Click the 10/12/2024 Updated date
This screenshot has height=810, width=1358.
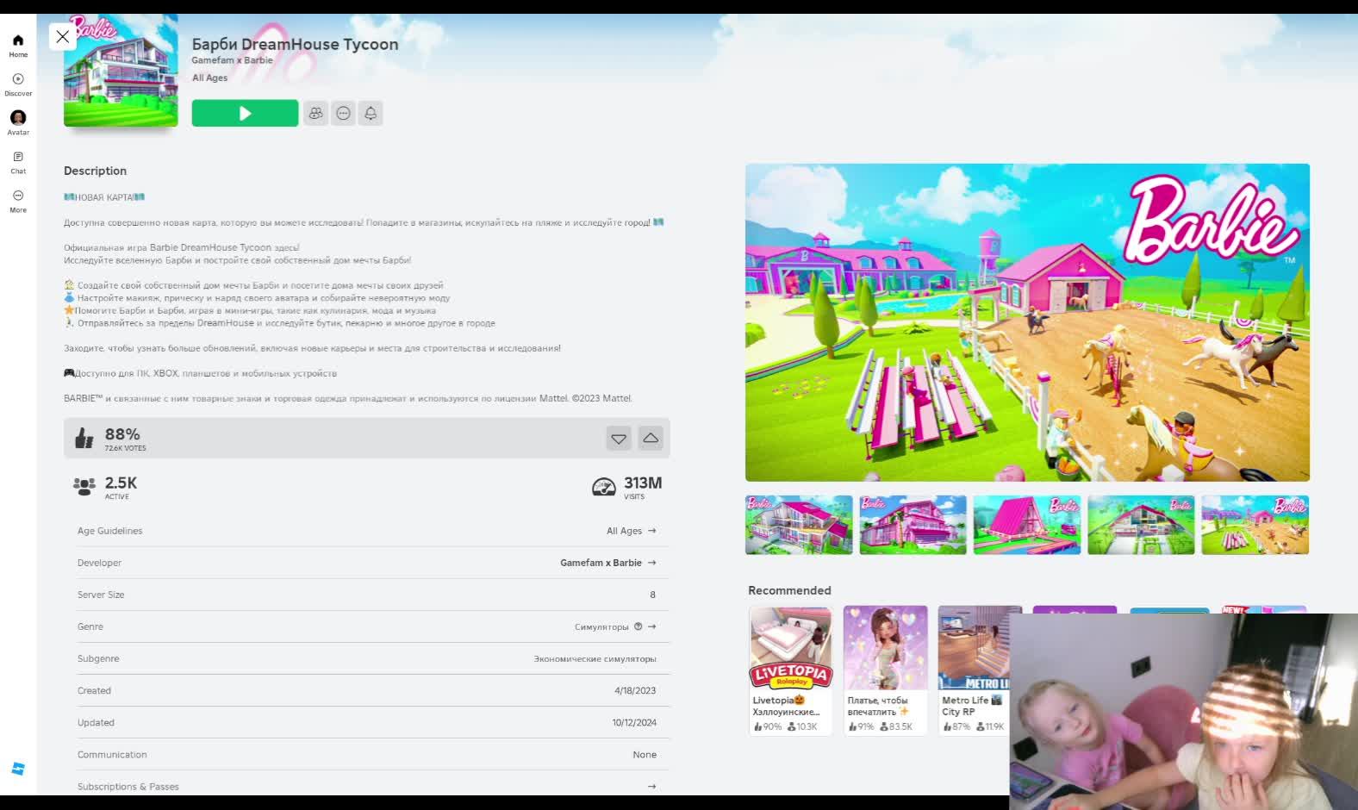pyautogui.click(x=634, y=722)
